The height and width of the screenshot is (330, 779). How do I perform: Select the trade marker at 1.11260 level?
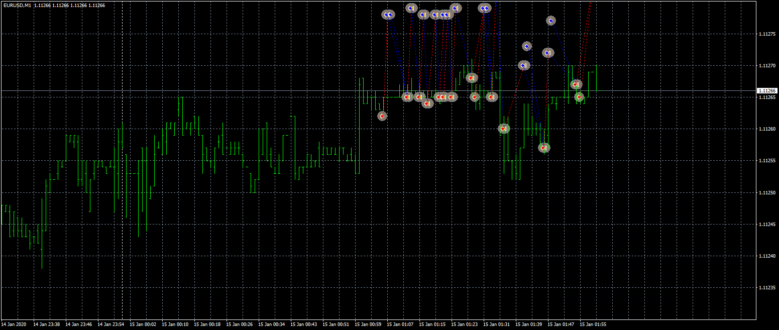[x=504, y=129]
